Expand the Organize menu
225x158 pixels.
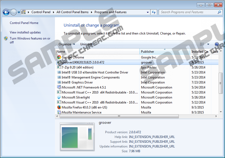pos(67,44)
